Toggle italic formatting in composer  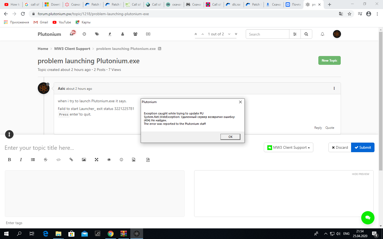(21, 160)
